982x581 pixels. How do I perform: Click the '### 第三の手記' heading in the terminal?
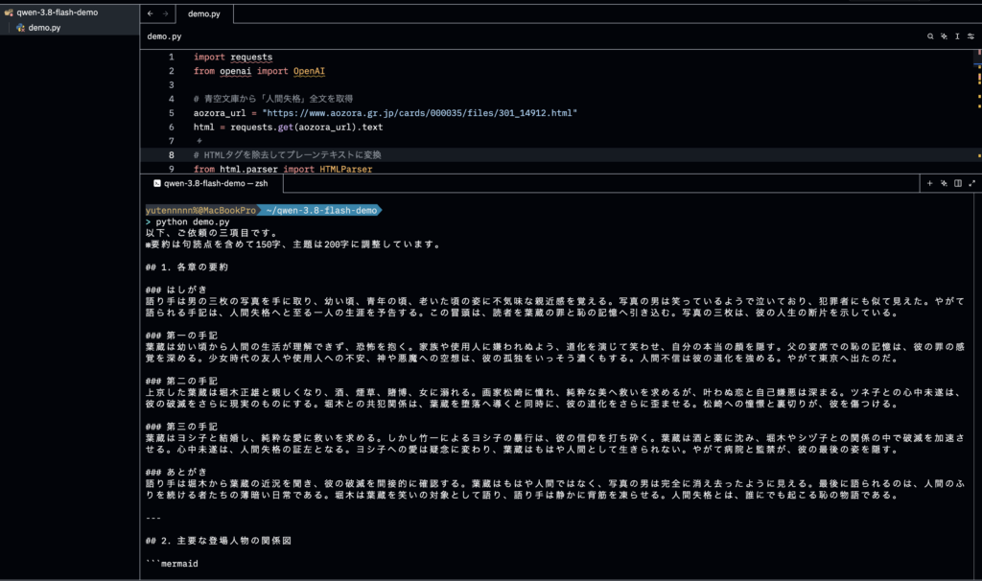pos(181,427)
